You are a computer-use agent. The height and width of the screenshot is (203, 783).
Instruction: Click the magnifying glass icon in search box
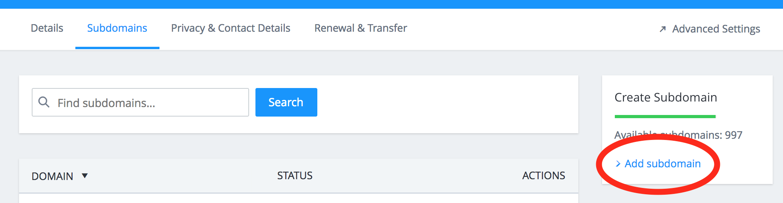tap(44, 102)
